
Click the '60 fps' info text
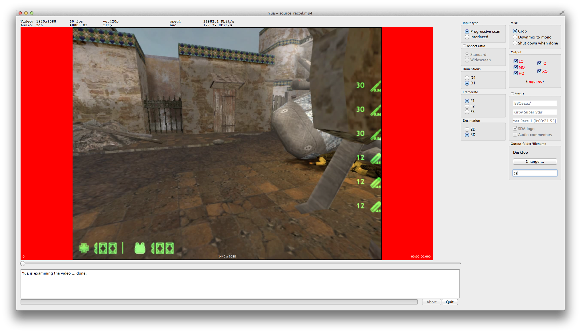click(76, 21)
